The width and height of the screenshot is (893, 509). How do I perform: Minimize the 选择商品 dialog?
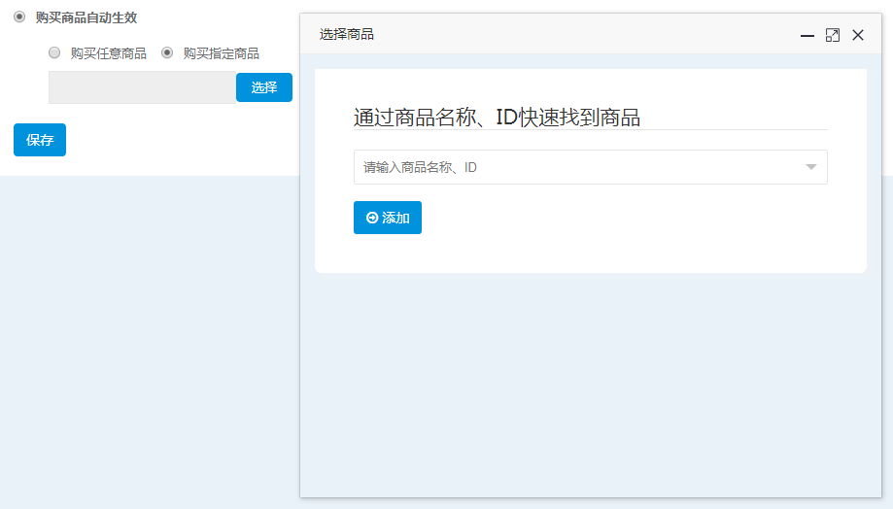tap(807, 35)
